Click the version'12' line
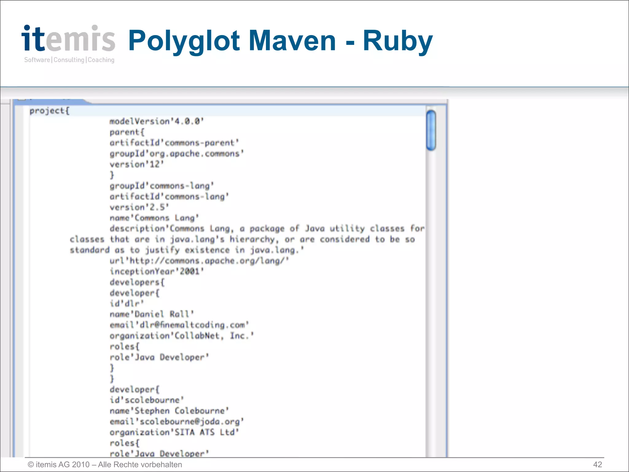 137,164
